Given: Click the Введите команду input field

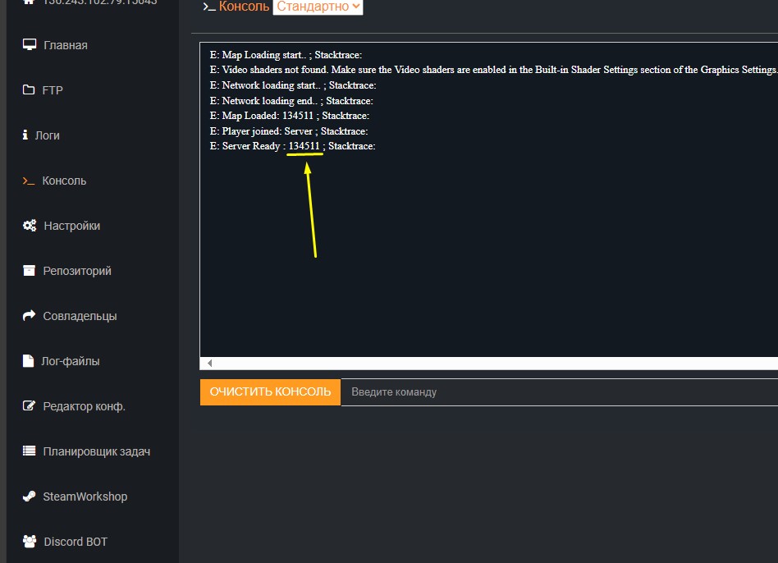Looking at the screenshot, I should coord(558,392).
